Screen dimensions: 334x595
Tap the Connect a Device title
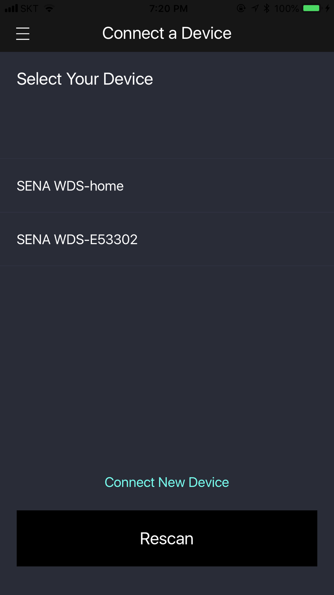tap(167, 33)
